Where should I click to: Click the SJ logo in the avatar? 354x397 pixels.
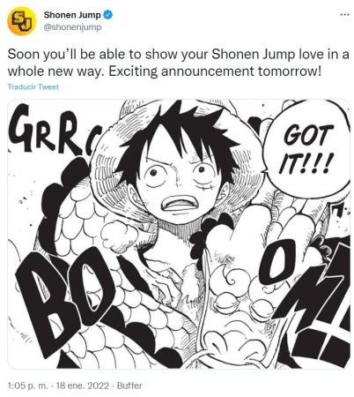[x=21, y=21]
